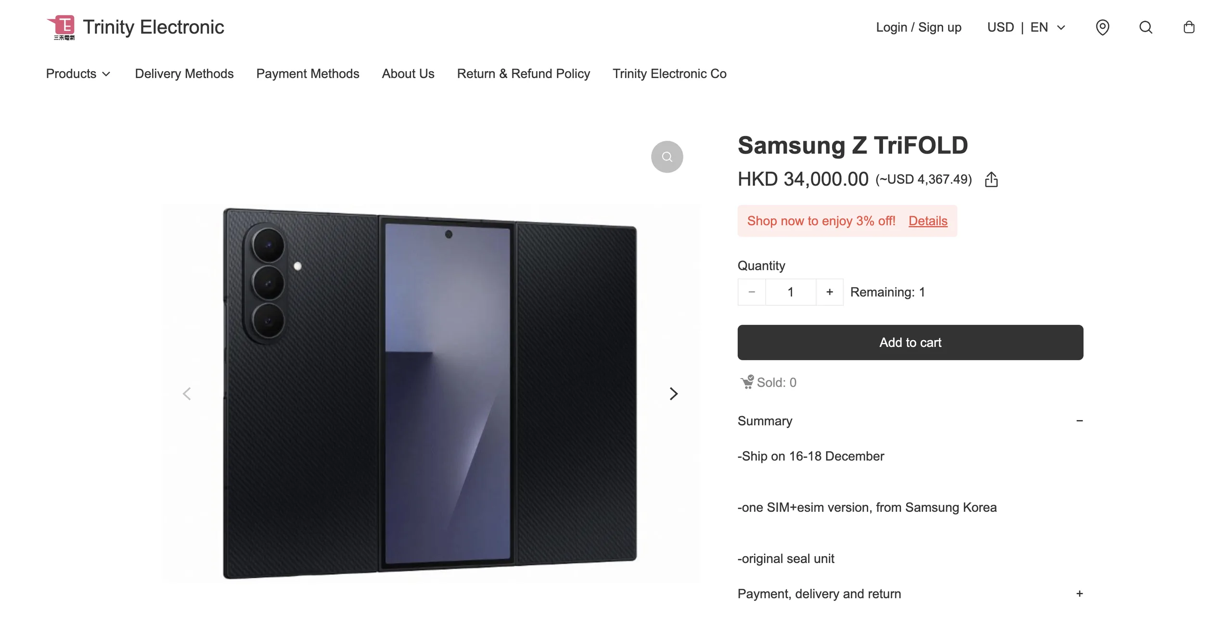
Task: Collapse the Summary section
Action: (1079, 421)
